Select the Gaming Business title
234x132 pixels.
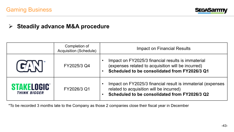tap(29, 10)
